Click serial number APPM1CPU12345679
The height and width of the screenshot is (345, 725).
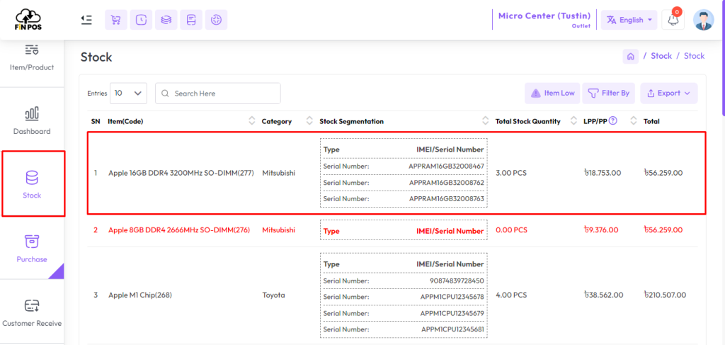click(x=452, y=313)
